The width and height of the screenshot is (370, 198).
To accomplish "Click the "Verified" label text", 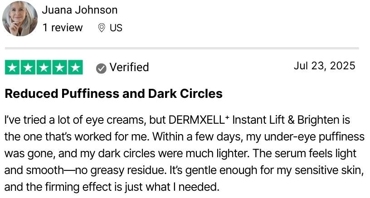I will click(129, 68).
